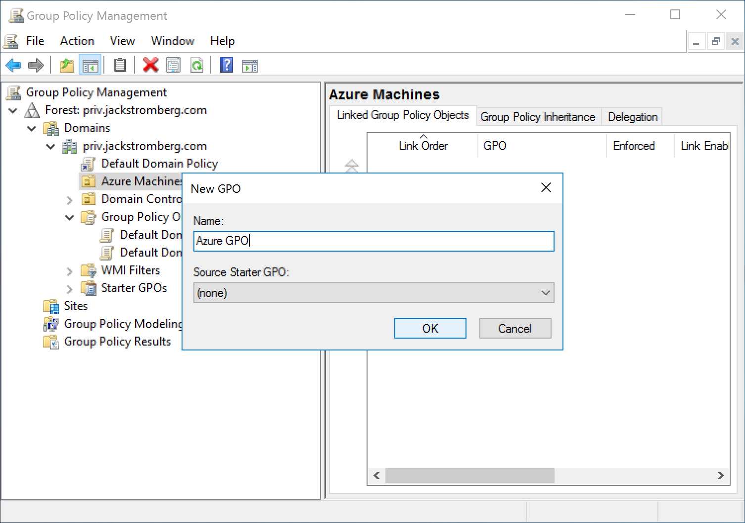Click the Up One Level folder icon
Screen dimensions: 745x523
click(67, 65)
